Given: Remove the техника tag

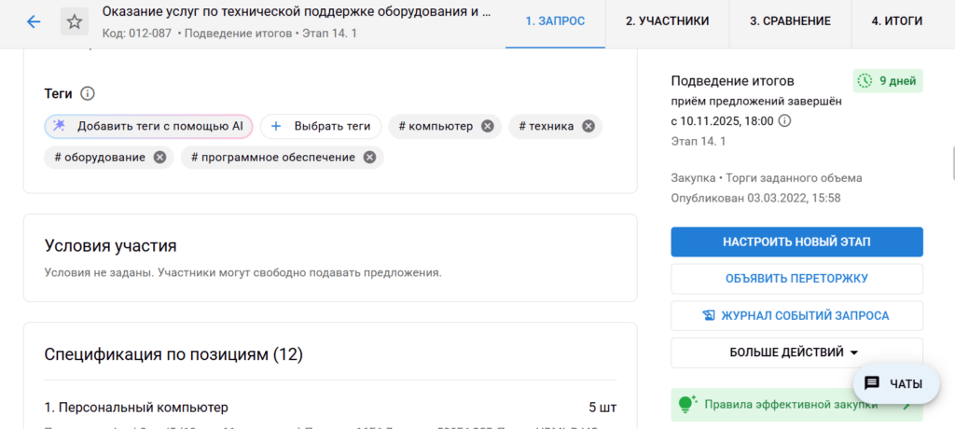Looking at the screenshot, I should (588, 126).
